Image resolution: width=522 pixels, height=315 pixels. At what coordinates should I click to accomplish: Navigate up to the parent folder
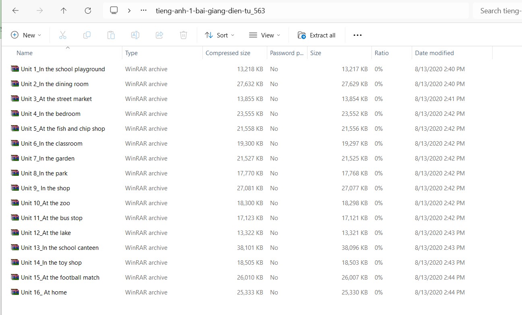[64, 10]
